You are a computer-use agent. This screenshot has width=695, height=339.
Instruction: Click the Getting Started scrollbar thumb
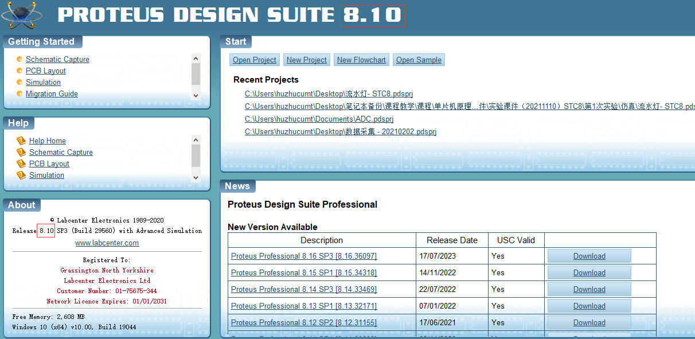pos(196,74)
